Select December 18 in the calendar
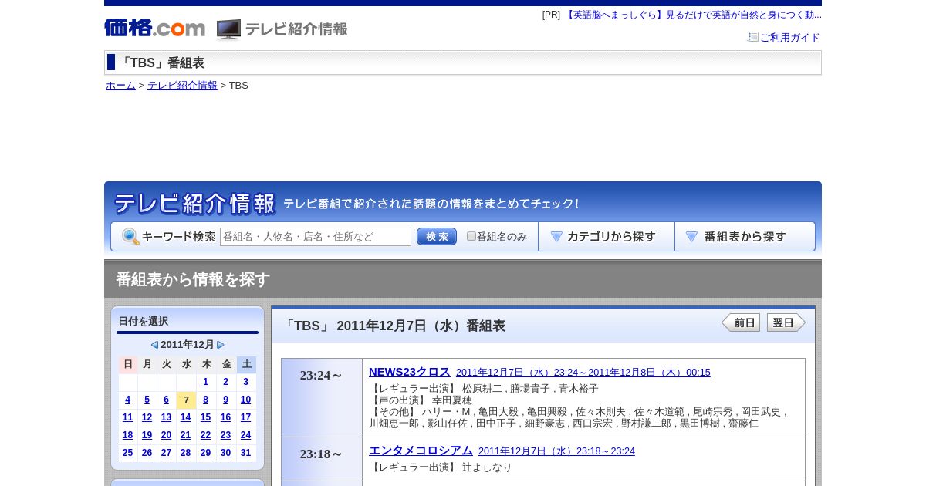 [x=127, y=435]
